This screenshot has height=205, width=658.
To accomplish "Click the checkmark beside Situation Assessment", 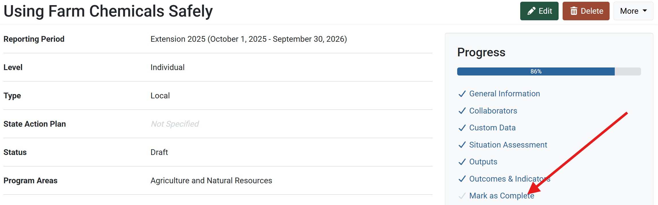I will (462, 145).
